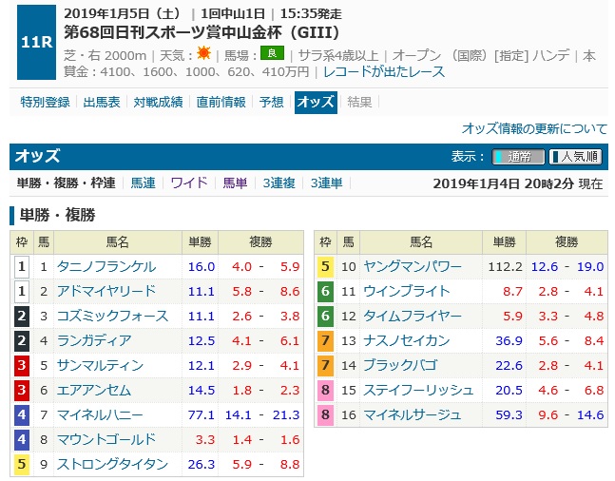The width and height of the screenshot is (615, 481).
Task: Open the 出馬表 tab
Action: [x=102, y=103]
